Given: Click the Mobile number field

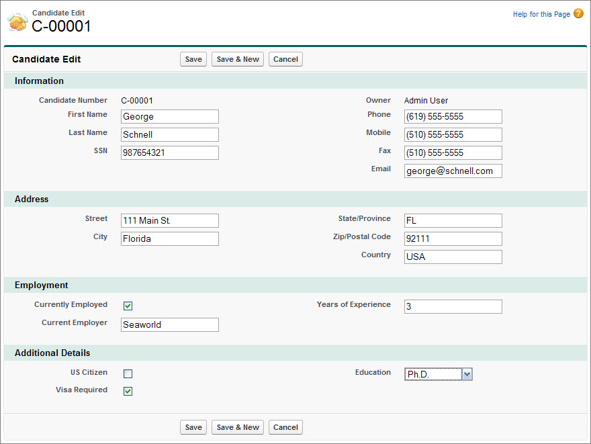Looking at the screenshot, I should (453, 134).
